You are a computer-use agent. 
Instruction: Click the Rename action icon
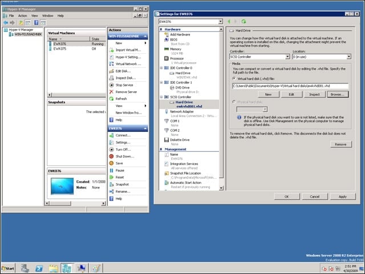click(112, 192)
